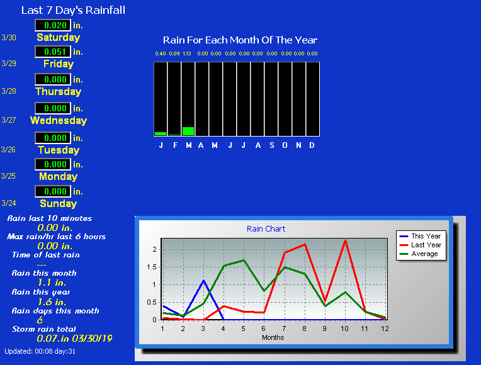Click the 3/30 date
481x365 pixels.
[x=9, y=38]
